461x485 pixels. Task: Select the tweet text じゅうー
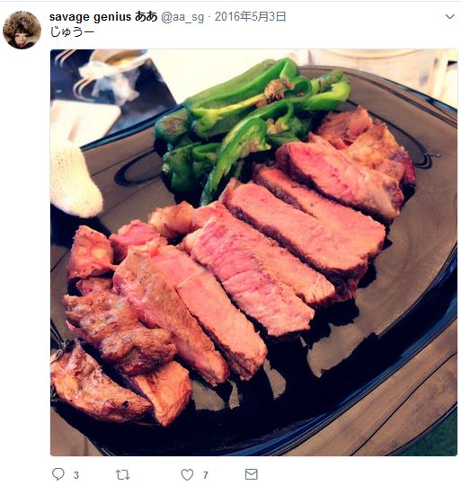click(72, 31)
